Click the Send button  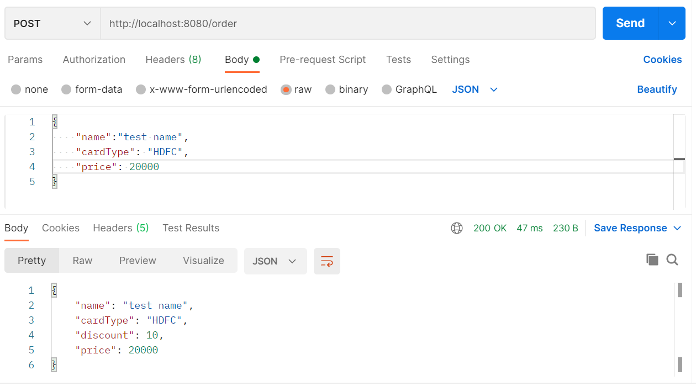[630, 23]
